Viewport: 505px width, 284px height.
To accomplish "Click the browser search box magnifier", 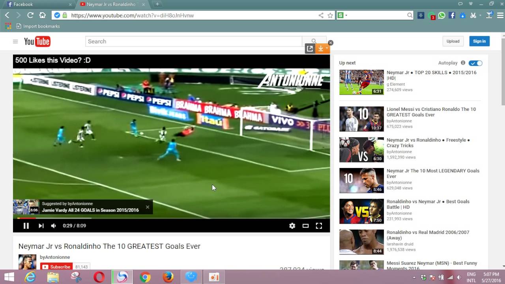I will tap(410, 15).
